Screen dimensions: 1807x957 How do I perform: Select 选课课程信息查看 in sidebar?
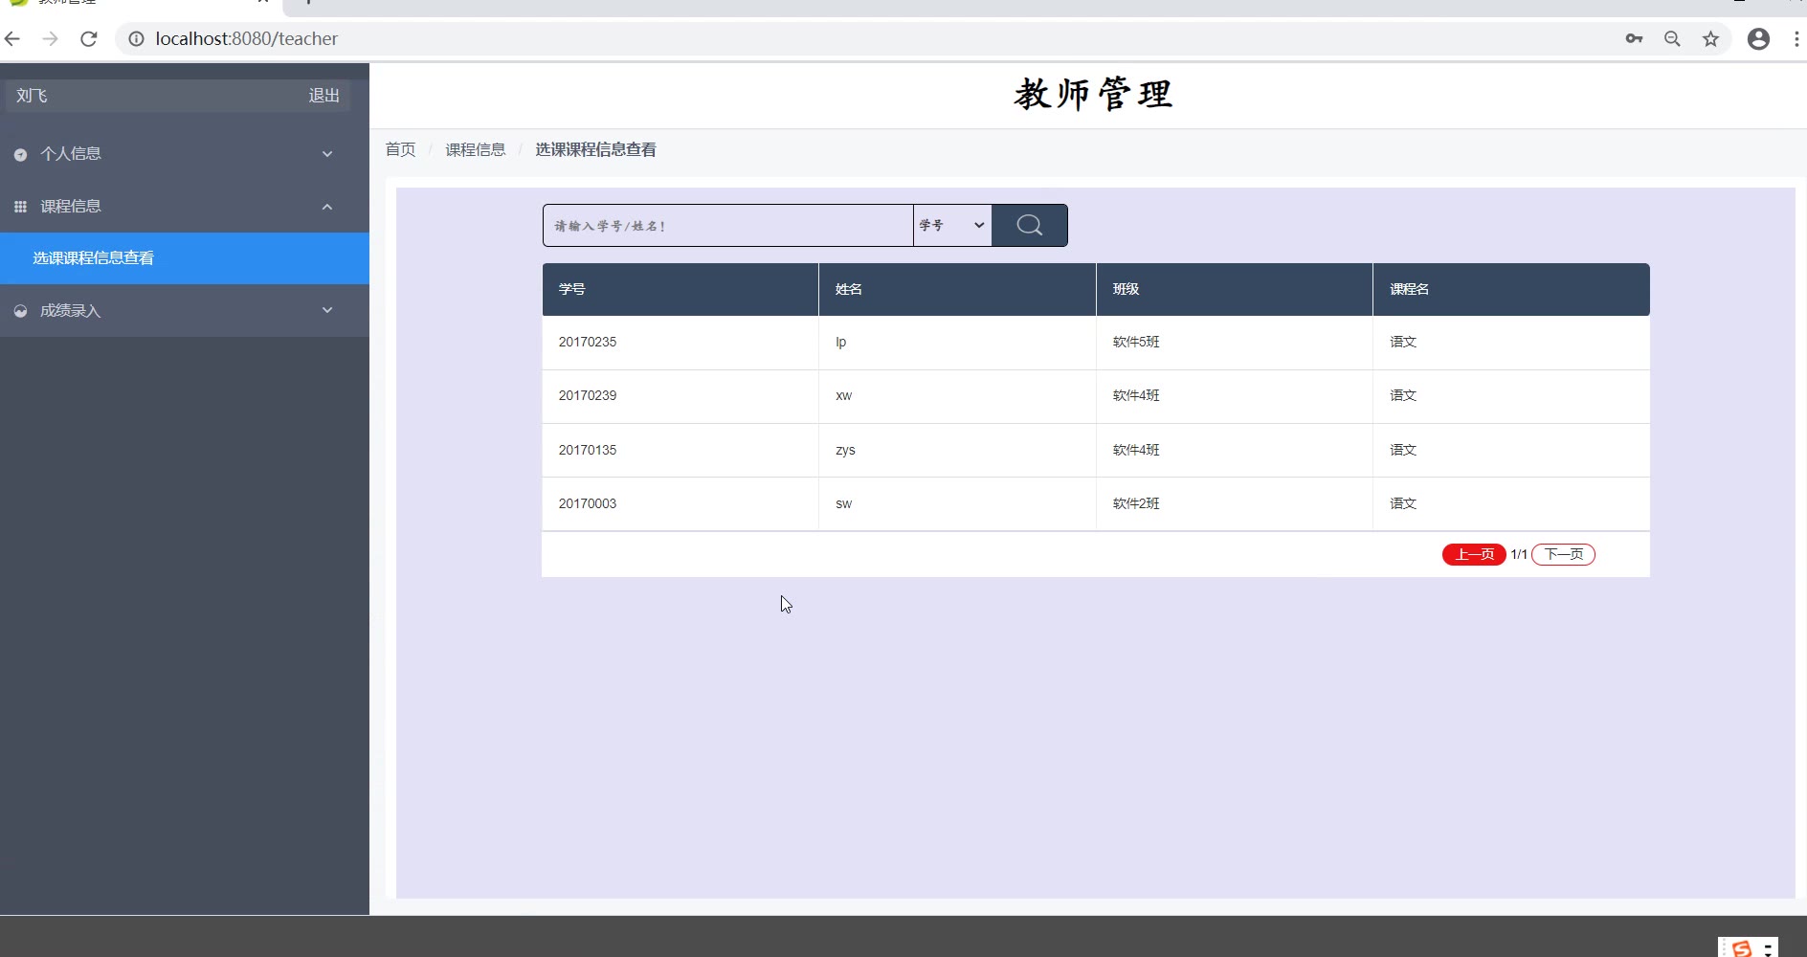(x=94, y=258)
